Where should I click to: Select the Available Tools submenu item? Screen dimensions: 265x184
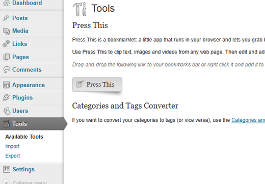pyautogui.click(x=24, y=137)
